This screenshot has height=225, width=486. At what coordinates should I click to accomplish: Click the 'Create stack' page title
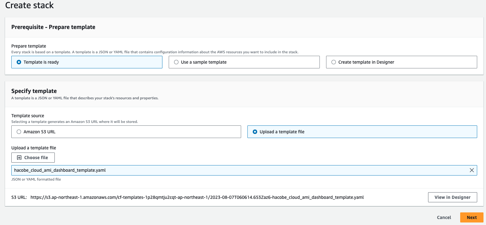[x=30, y=5]
